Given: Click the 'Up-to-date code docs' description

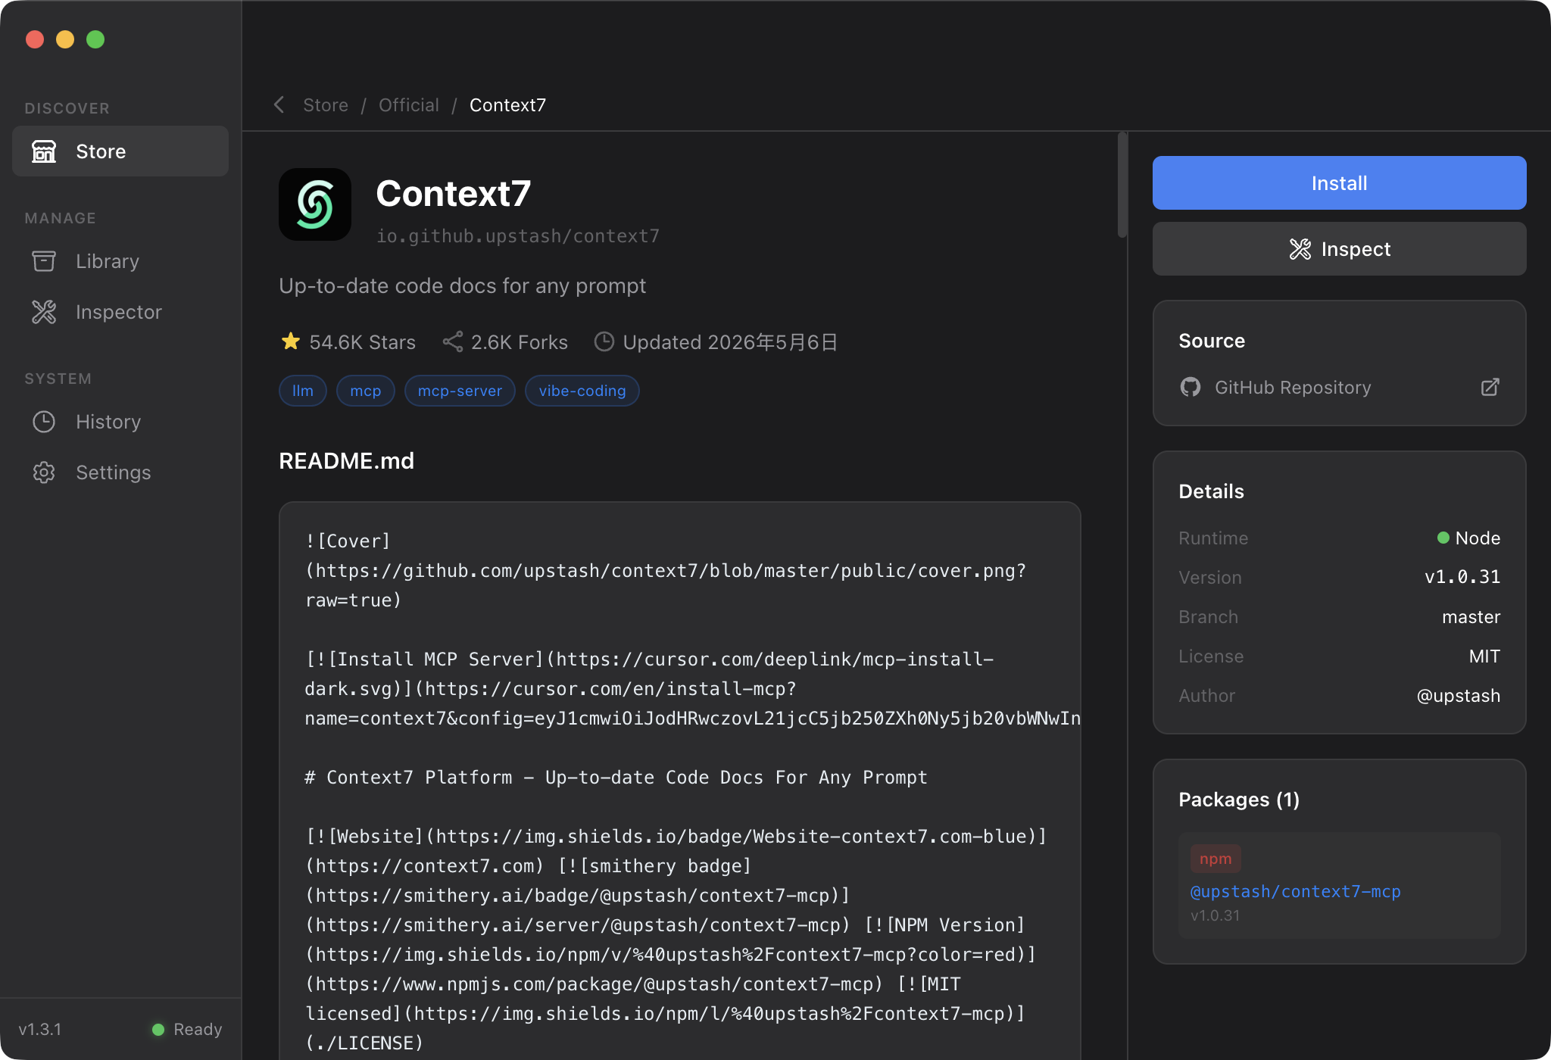Looking at the screenshot, I should coord(462,285).
